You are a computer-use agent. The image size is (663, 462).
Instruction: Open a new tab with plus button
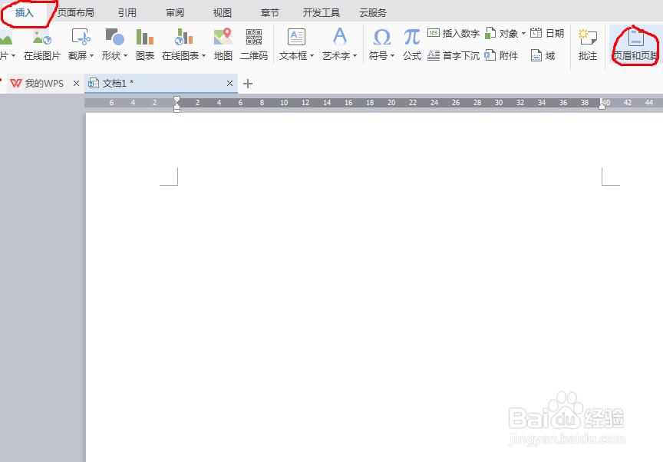[248, 84]
